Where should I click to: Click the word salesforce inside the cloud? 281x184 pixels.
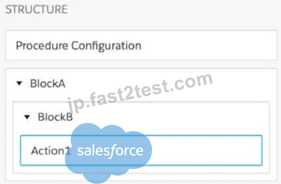tap(110, 151)
